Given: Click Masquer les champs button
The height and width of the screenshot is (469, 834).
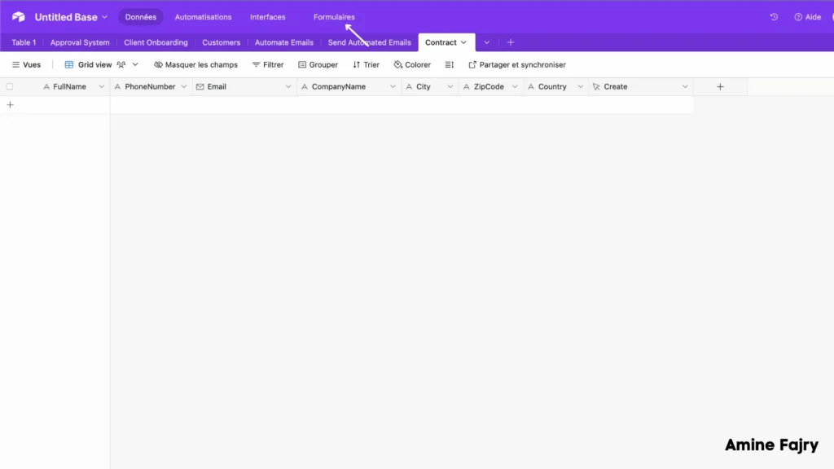Looking at the screenshot, I should point(195,65).
